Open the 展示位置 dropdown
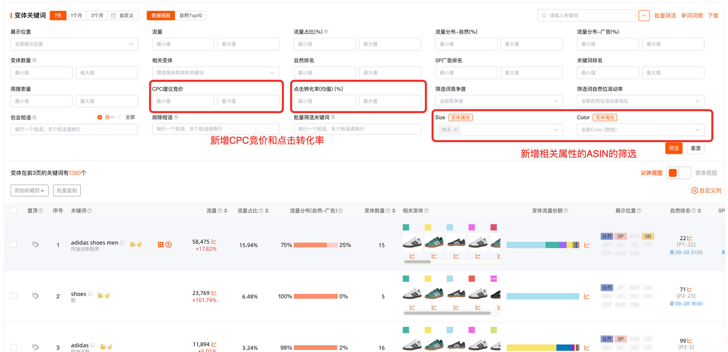This screenshot has width=728, height=352. (x=74, y=44)
